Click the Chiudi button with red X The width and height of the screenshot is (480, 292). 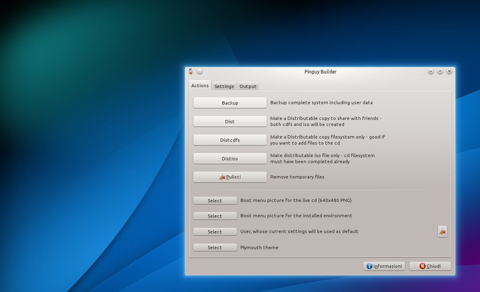click(x=430, y=266)
